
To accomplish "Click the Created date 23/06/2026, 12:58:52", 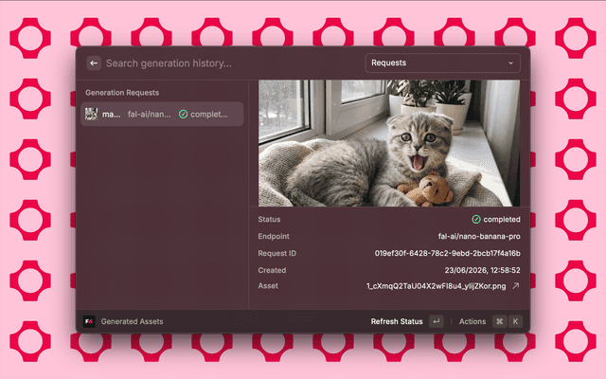I will [482, 270].
